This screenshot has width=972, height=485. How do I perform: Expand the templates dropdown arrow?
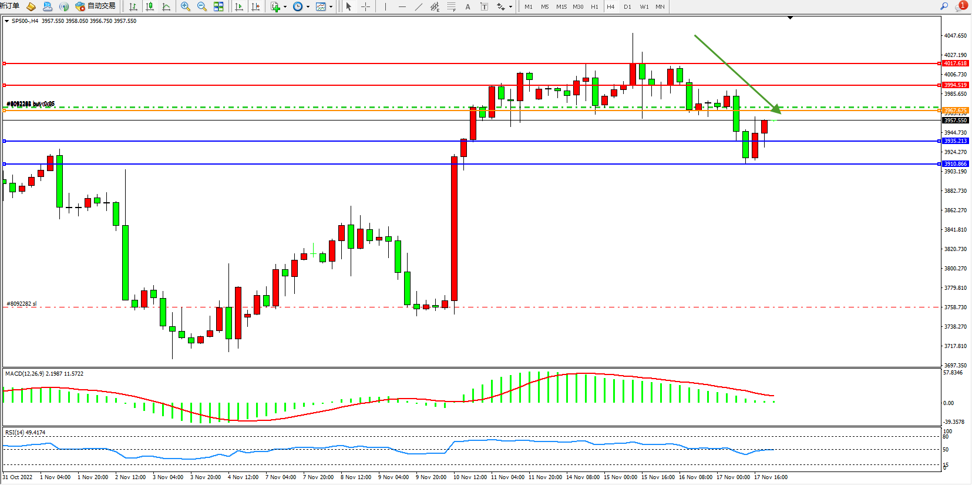pyautogui.click(x=331, y=7)
